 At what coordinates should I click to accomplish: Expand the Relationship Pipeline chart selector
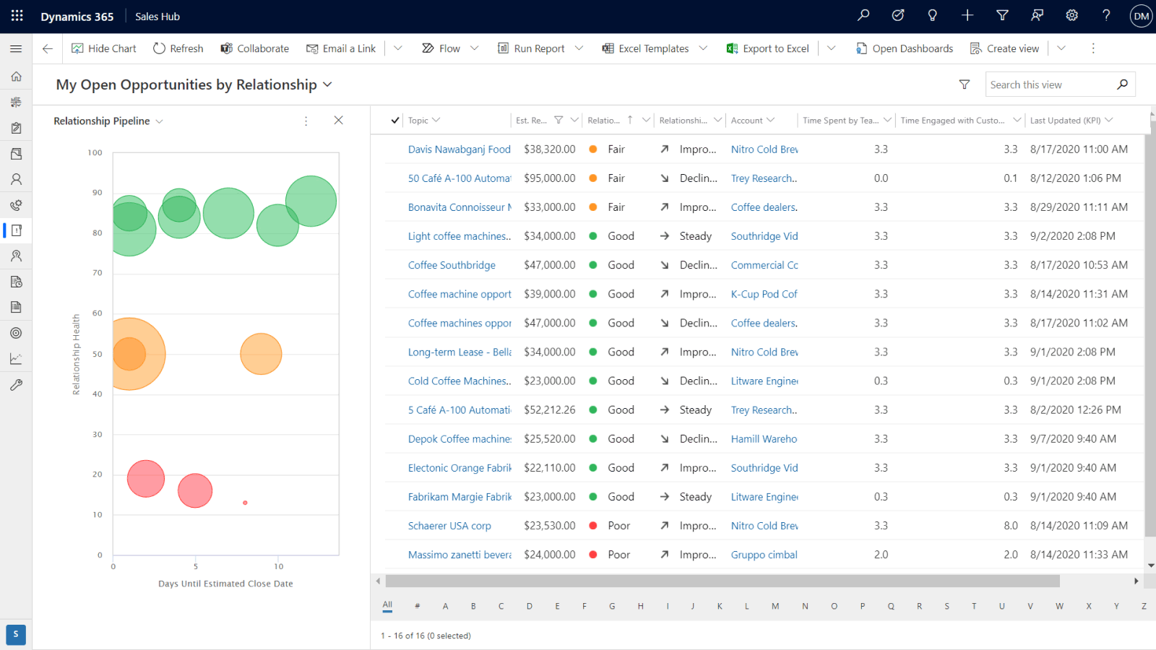[x=160, y=121]
